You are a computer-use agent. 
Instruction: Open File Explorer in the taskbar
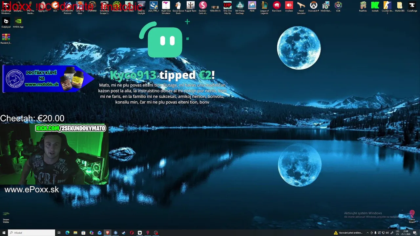(x=75, y=233)
